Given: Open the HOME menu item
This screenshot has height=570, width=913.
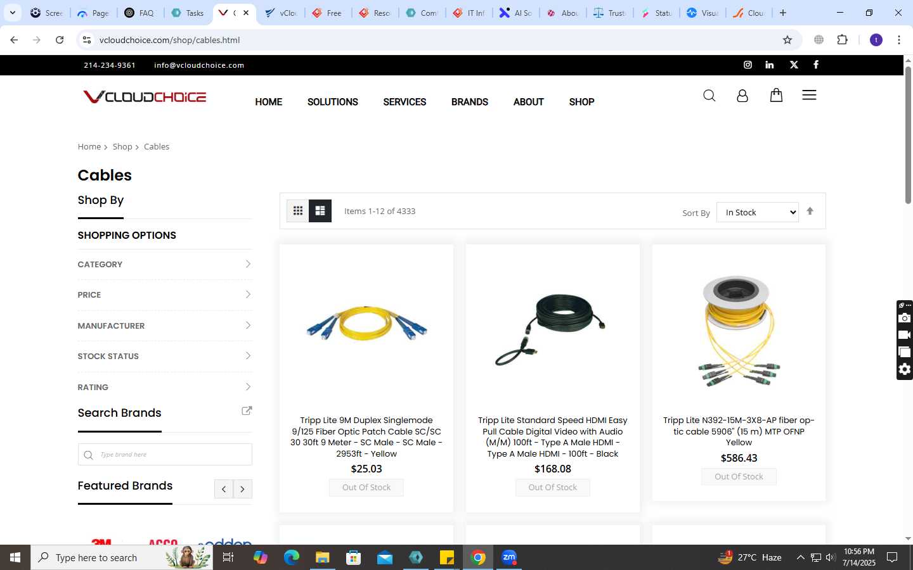Looking at the screenshot, I should [x=269, y=102].
